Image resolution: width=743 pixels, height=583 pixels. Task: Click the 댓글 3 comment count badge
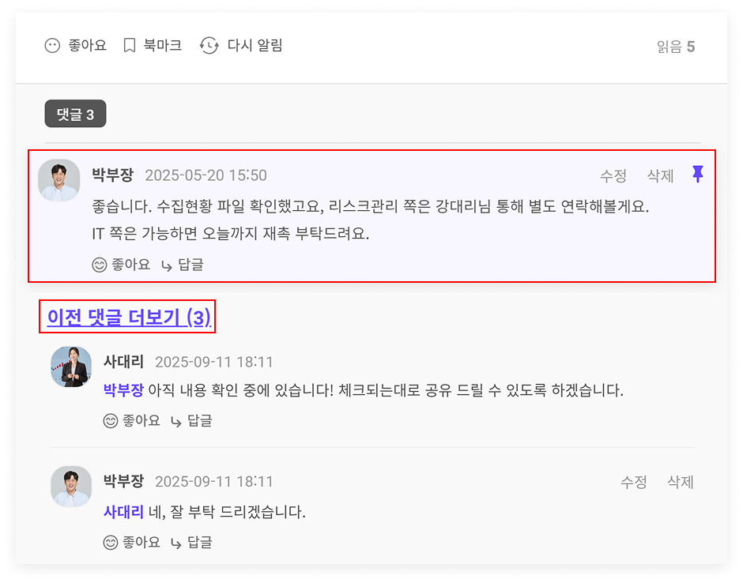[x=75, y=114]
